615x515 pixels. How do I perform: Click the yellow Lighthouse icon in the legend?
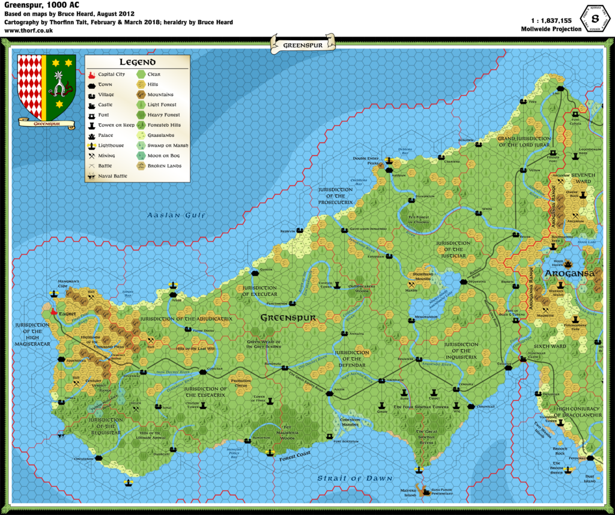click(x=91, y=145)
